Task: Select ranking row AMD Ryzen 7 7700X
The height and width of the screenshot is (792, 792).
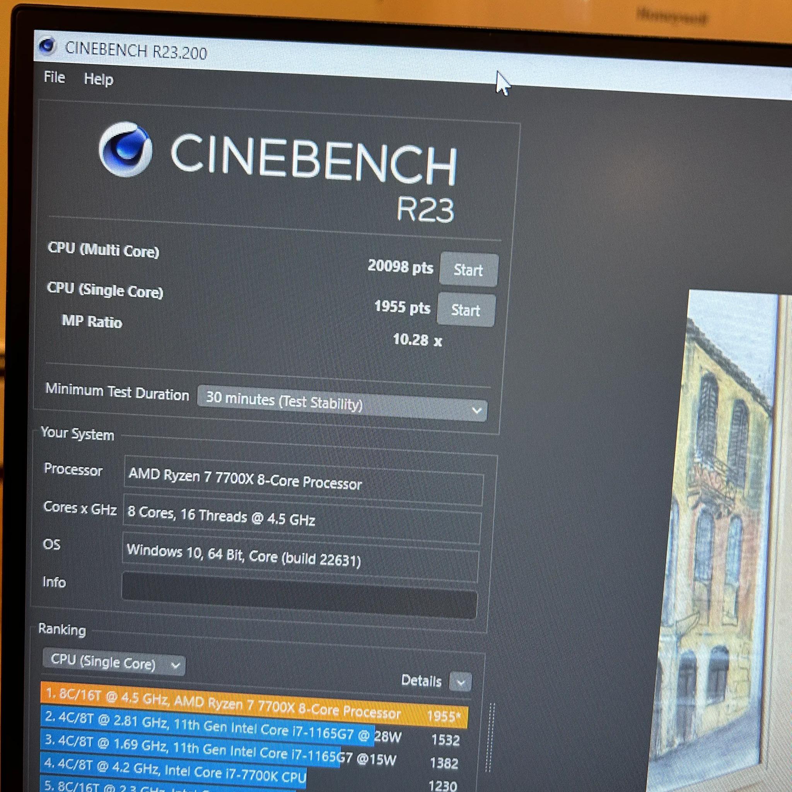Action: click(254, 705)
